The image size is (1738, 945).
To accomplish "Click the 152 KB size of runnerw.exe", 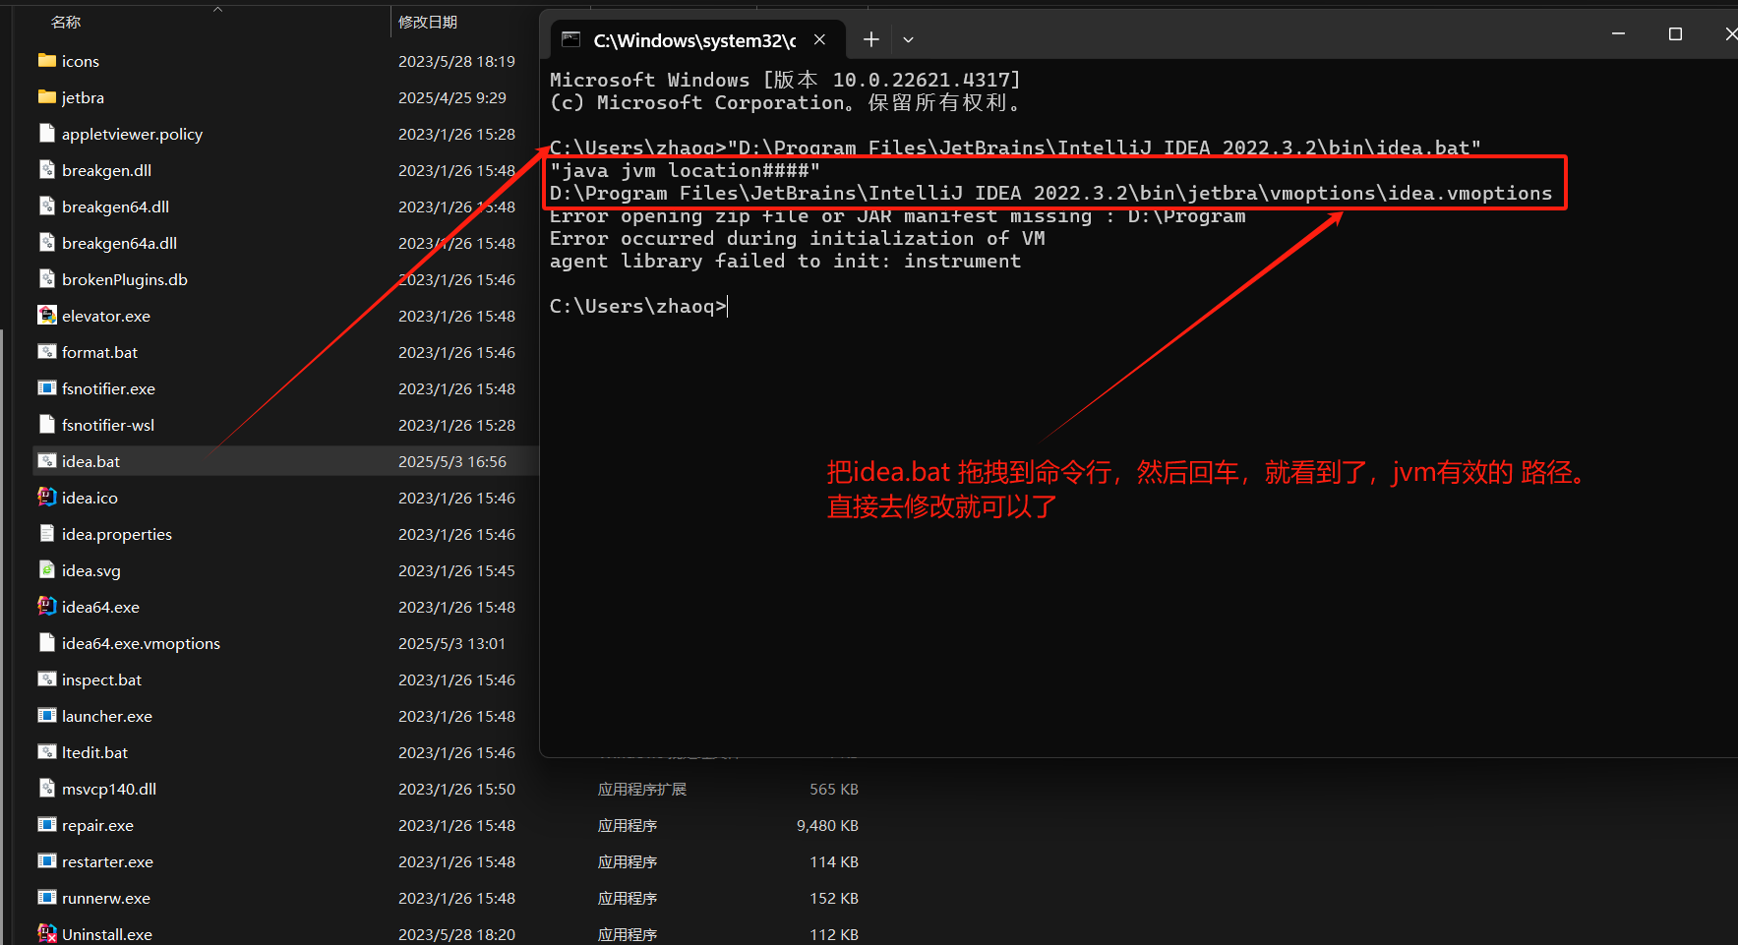I will [x=834, y=898].
